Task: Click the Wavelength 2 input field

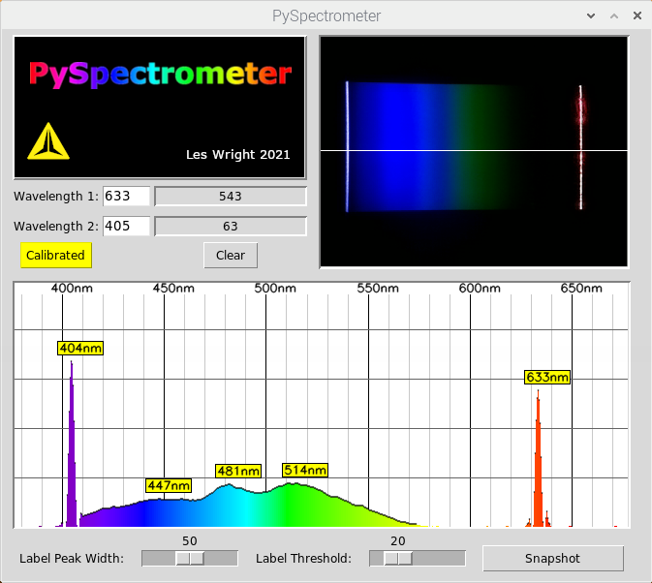Action: [126, 226]
